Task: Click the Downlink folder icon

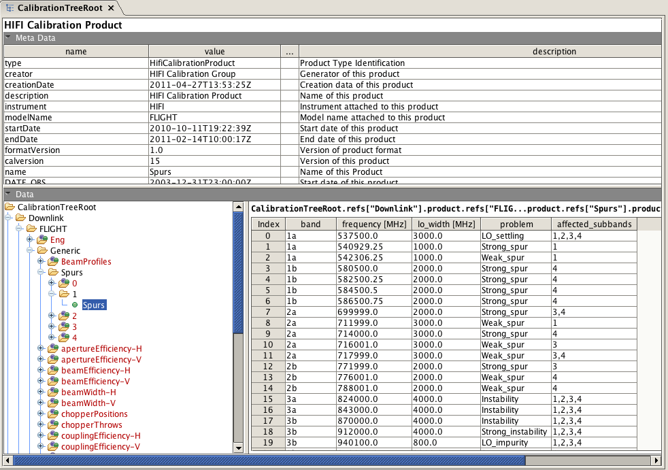Action: point(20,218)
